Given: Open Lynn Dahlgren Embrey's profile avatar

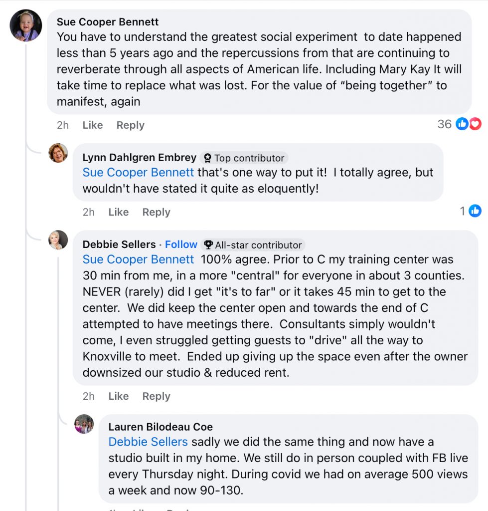Looking at the screenshot, I should coord(58,153).
